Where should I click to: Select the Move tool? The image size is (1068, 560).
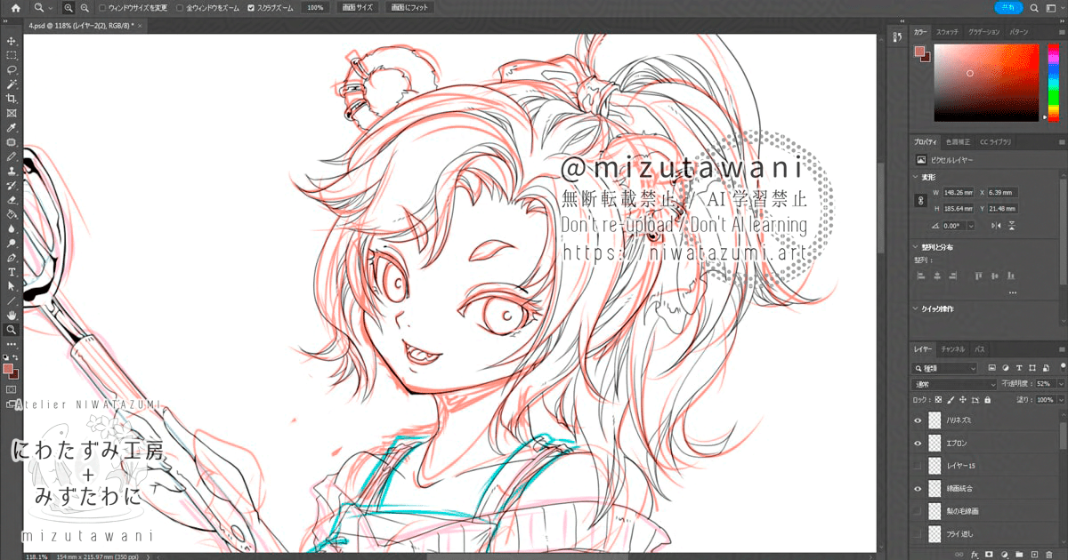12,41
